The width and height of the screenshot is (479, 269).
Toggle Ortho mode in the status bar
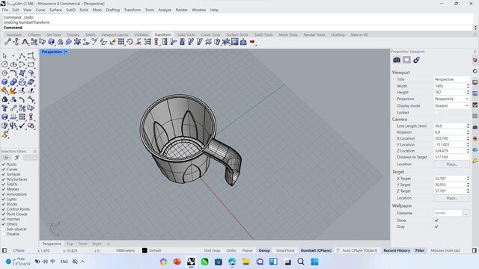pyautogui.click(x=231, y=250)
